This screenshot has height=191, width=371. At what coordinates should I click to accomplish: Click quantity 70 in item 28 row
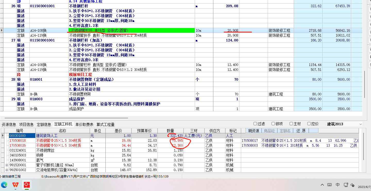226,79
